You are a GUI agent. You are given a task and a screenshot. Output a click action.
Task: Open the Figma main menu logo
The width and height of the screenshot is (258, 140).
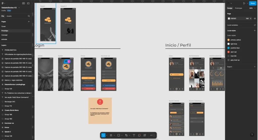point(3,3)
